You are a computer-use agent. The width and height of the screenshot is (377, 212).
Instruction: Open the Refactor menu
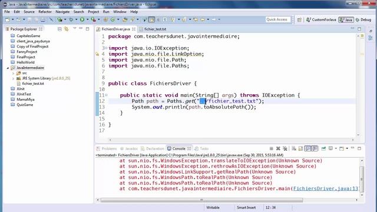45,12
